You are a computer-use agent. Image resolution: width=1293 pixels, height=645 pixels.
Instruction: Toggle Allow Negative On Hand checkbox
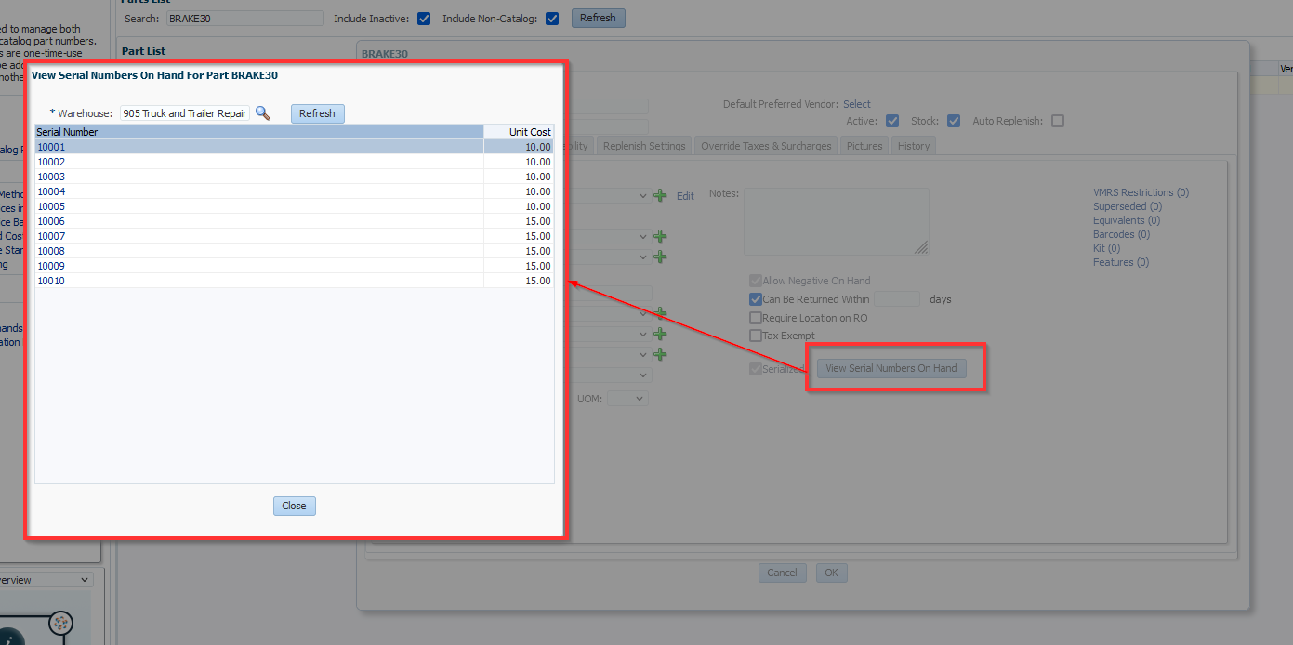[756, 281]
